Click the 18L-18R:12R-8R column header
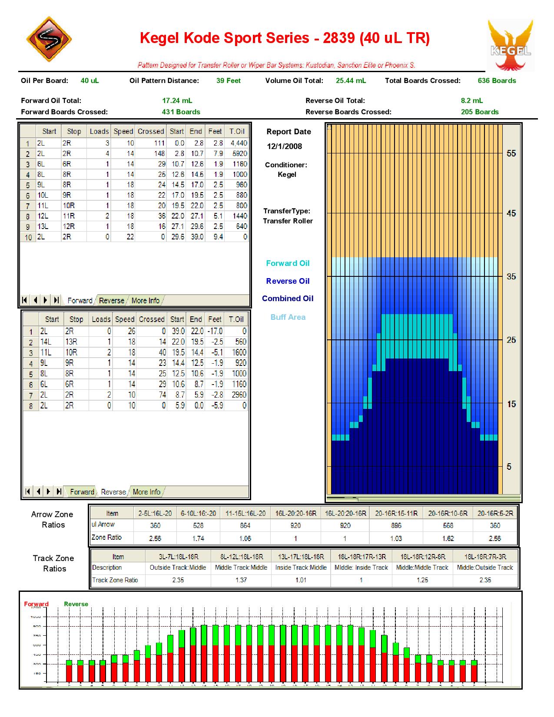554x717 pixels. point(422,557)
